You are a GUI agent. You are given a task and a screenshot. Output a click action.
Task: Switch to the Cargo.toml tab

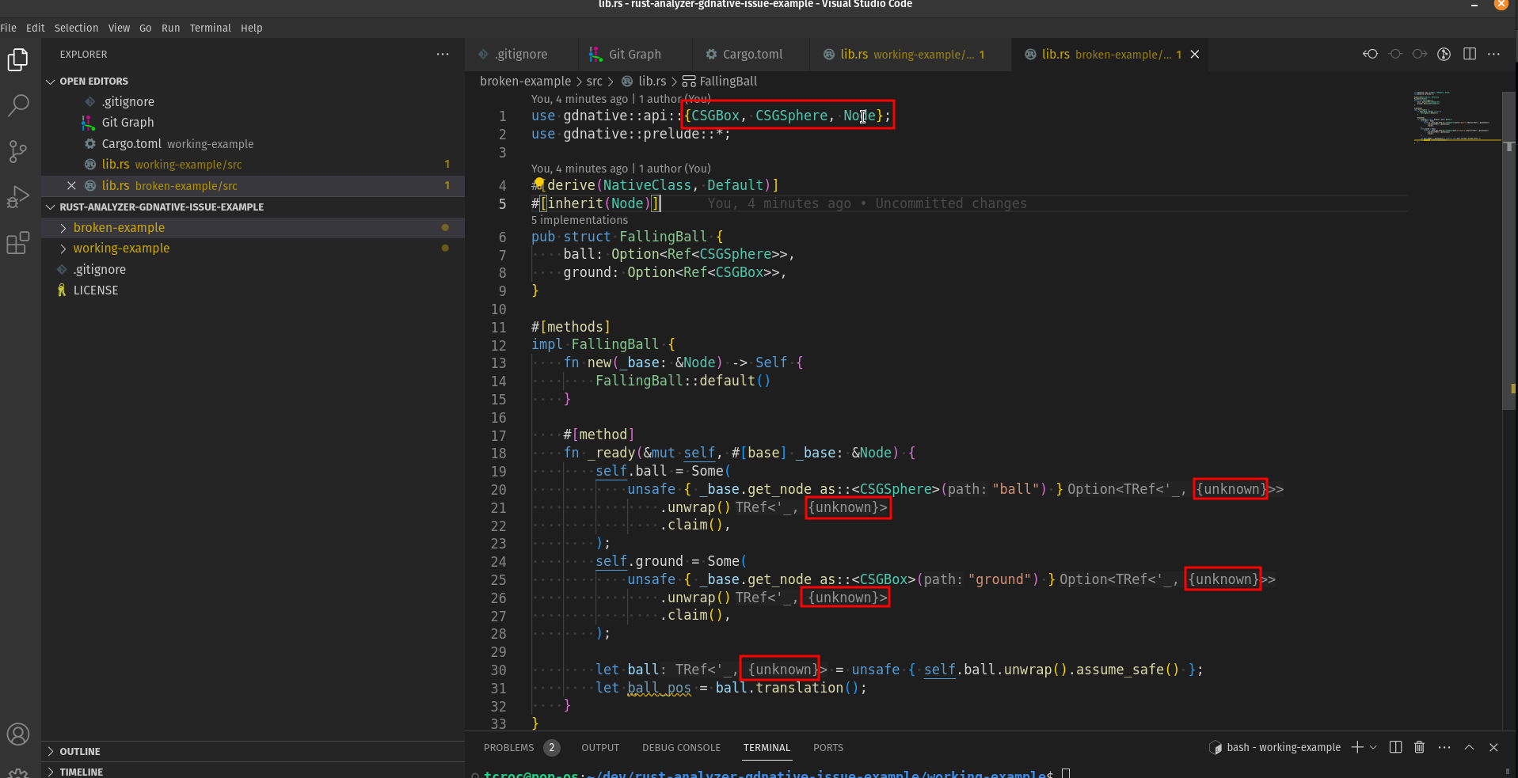click(x=752, y=54)
